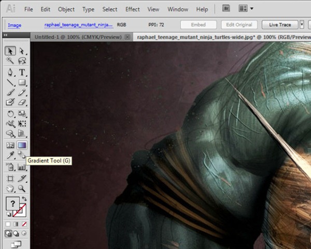Image resolution: width=311 pixels, height=249 pixels.
Task: Open the Help menu
Action: tap(202, 9)
